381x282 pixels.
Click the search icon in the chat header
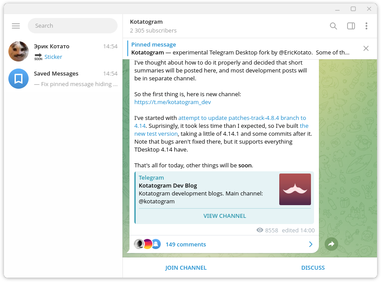(333, 26)
